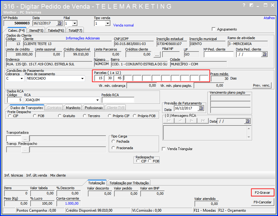Click Inf. últ.venda link
Screen dimensions: 278x216
click(37, 175)
